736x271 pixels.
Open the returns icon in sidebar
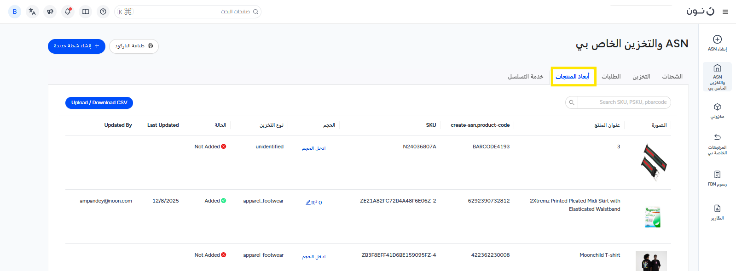[717, 137]
